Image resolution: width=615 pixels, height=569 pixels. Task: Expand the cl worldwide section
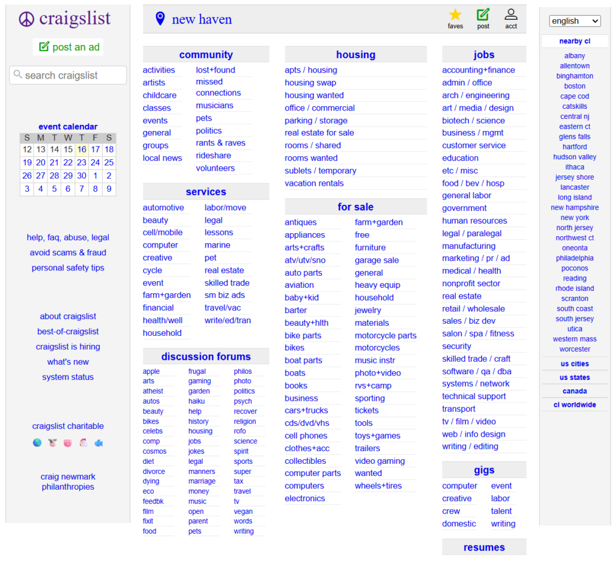coord(575,405)
